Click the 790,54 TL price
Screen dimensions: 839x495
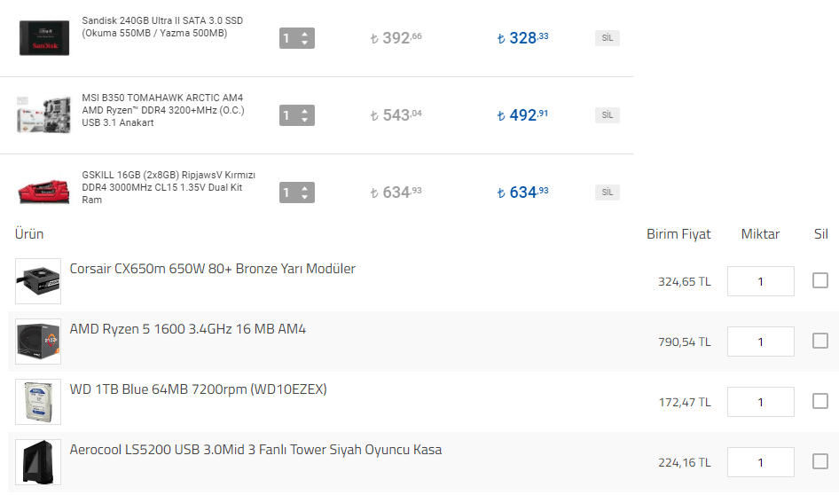[685, 342]
